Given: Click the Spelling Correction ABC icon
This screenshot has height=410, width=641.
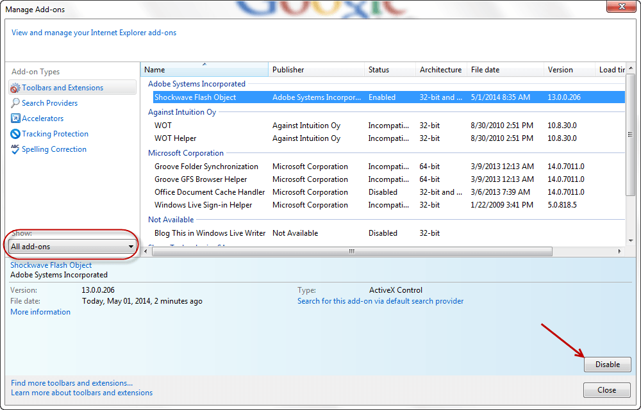Looking at the screenshot, I should [x=15, y=149].
